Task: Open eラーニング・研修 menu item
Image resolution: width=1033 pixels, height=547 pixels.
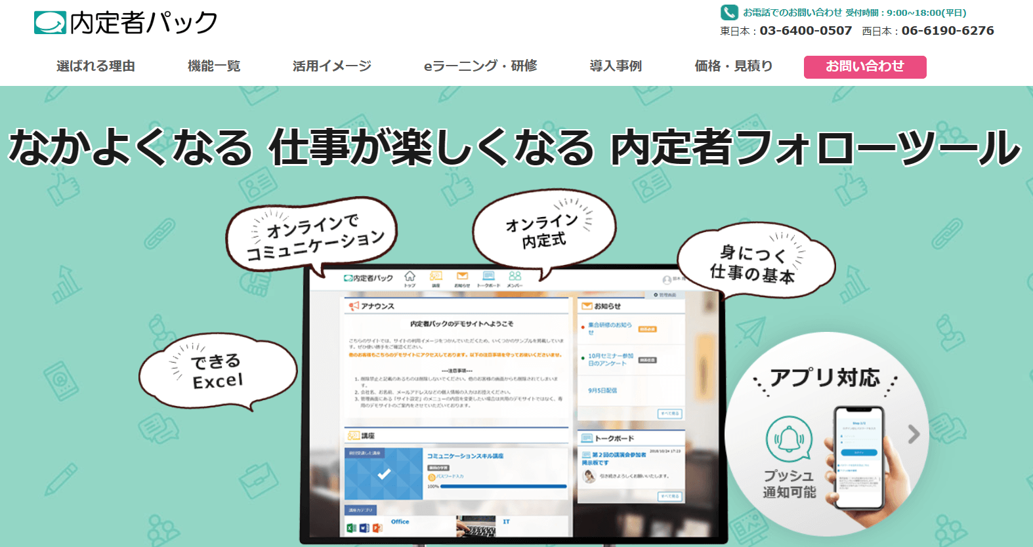Action: point(480,66)
